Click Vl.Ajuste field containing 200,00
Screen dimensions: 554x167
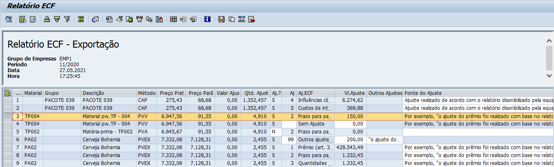350,140
